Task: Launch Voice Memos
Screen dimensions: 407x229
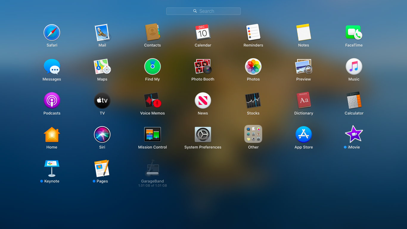Action: pos(153,100)
